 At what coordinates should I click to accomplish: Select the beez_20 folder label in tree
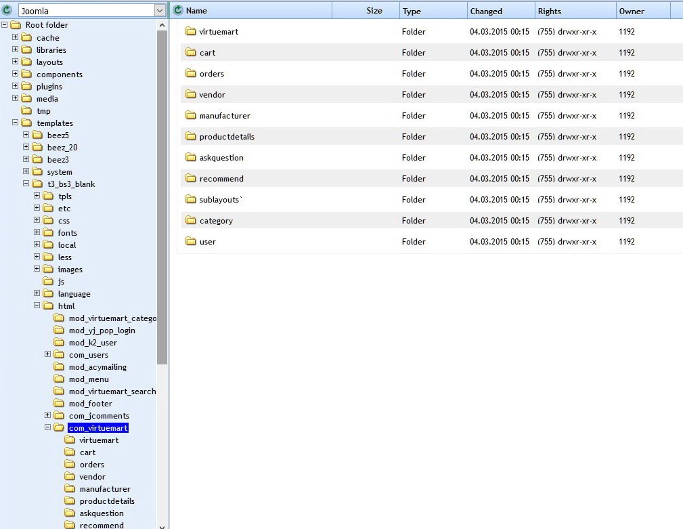click(x=62, y=148)
